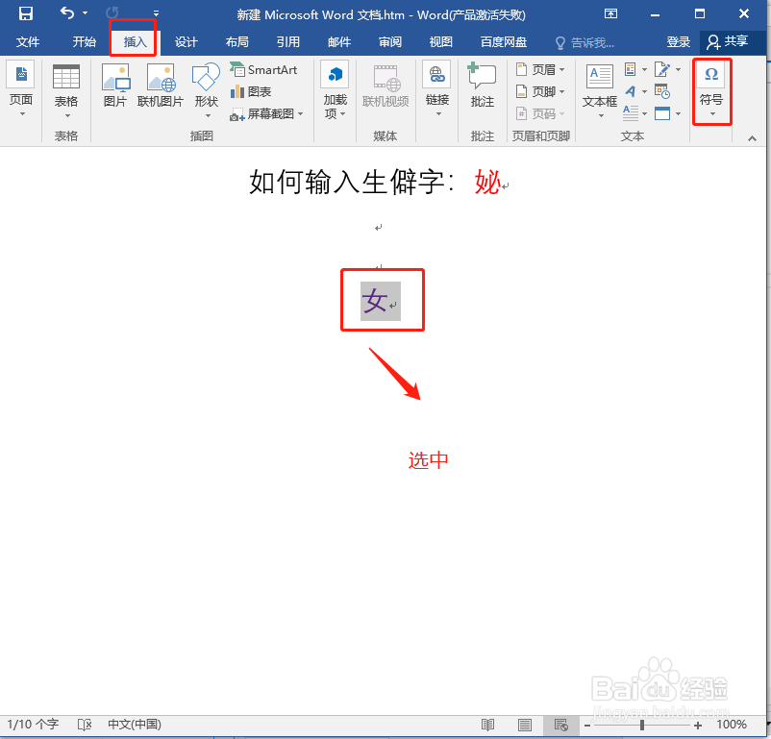771x739 pixels.
Task: Insert date and time
Action: click(662, 91)
